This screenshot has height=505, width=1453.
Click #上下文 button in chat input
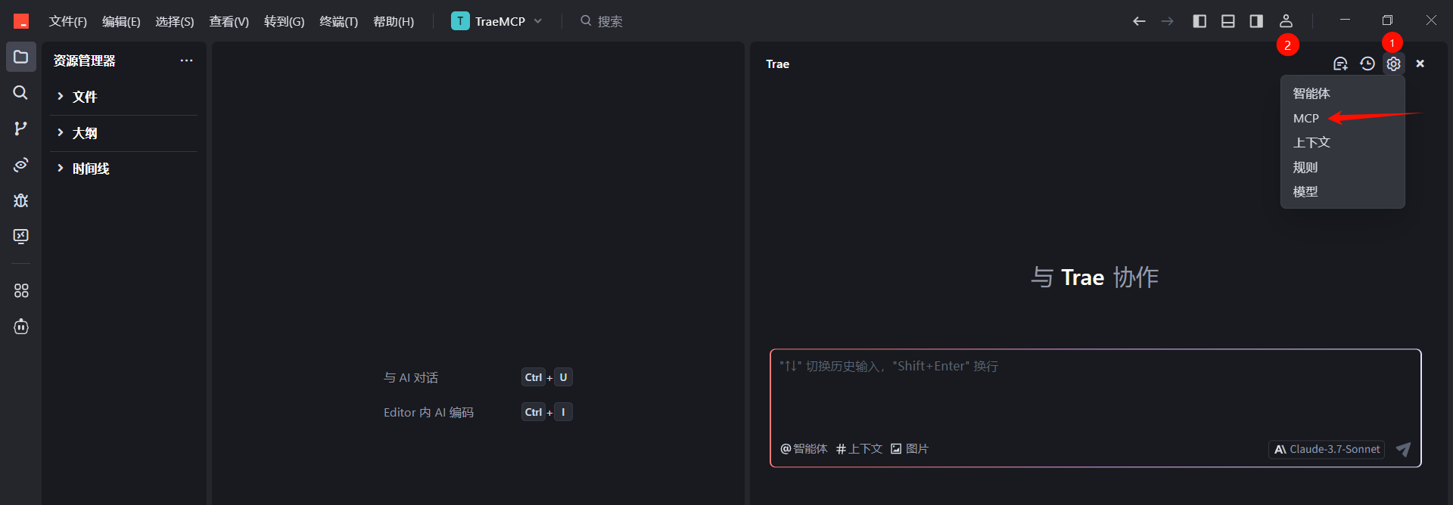[860, 449]
